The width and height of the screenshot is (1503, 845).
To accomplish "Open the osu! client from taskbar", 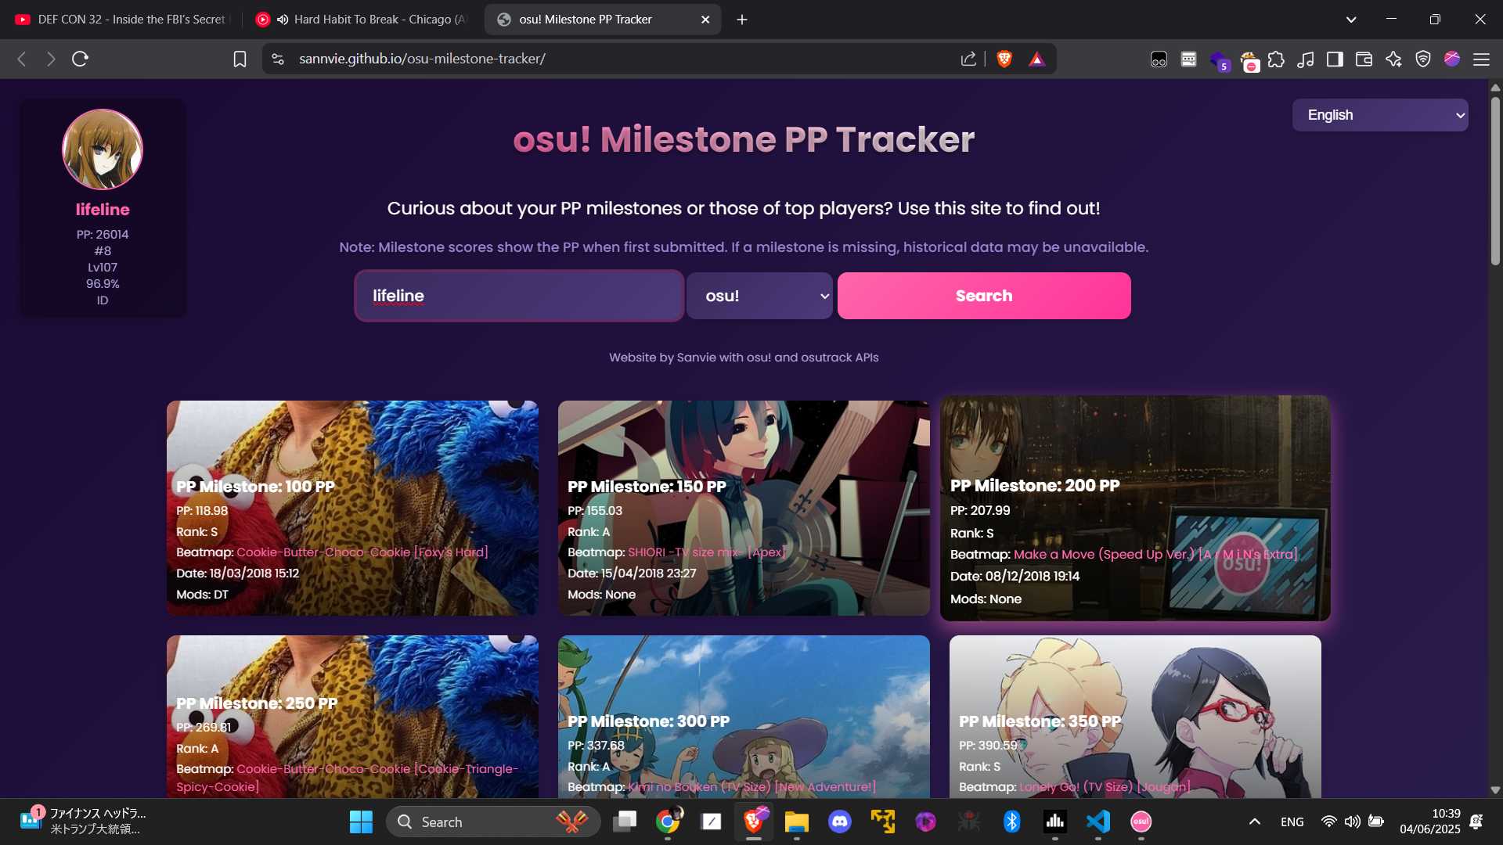I will pos(1141,822).
